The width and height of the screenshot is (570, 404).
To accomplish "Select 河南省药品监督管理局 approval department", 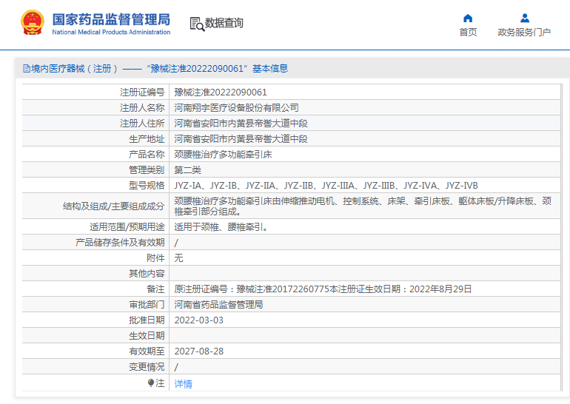I will (x=218, y=304).
